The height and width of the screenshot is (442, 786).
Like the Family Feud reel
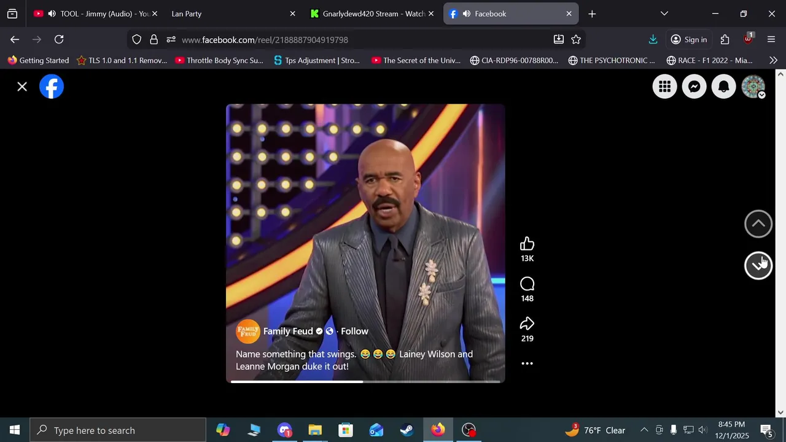coord(527,244)
